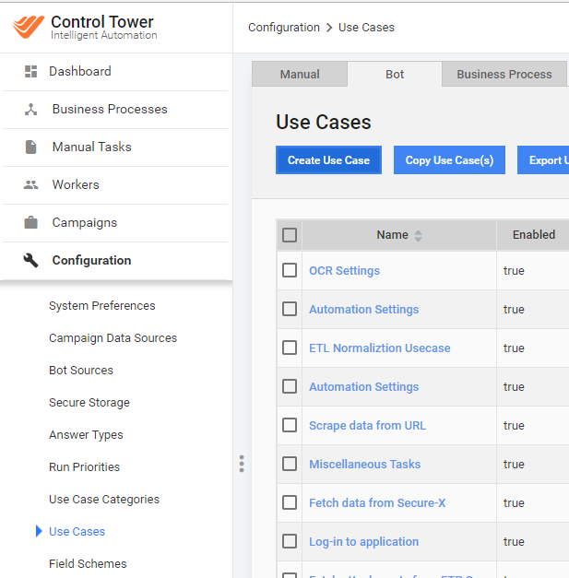
Task: Select Campaign Data Sources submenu item
Action: coord(113,338)
